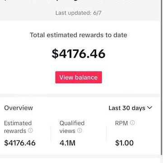Viewport: 163px width, 163px height.
Task: Click the divider between Estimated rewards and Qualified views
Action: click(x=51, y=134)
